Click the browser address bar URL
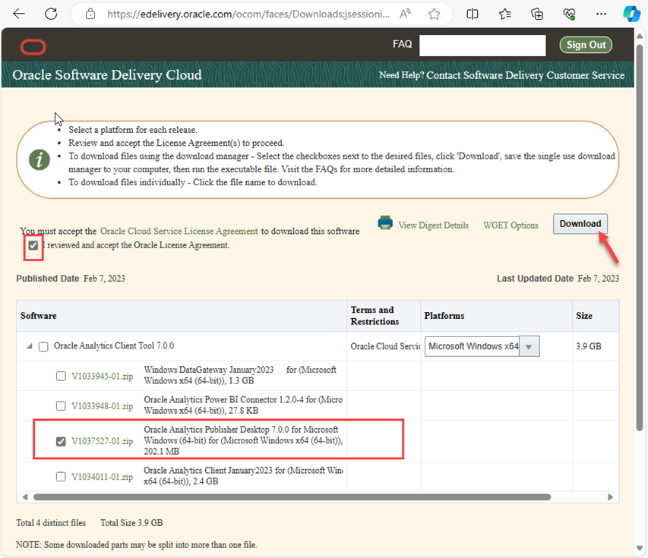This screenshot has width=648, height=558. [x=248, y=14]
